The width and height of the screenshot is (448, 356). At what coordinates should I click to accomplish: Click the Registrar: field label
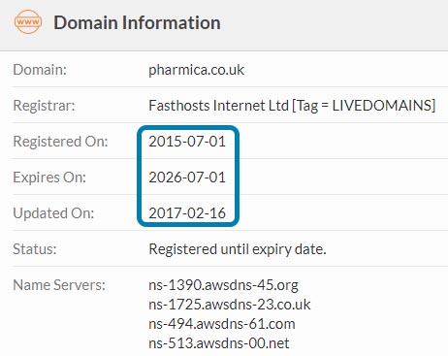(44, 106)
